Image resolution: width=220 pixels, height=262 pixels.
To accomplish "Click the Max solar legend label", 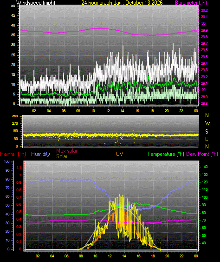I will point(67,151).
